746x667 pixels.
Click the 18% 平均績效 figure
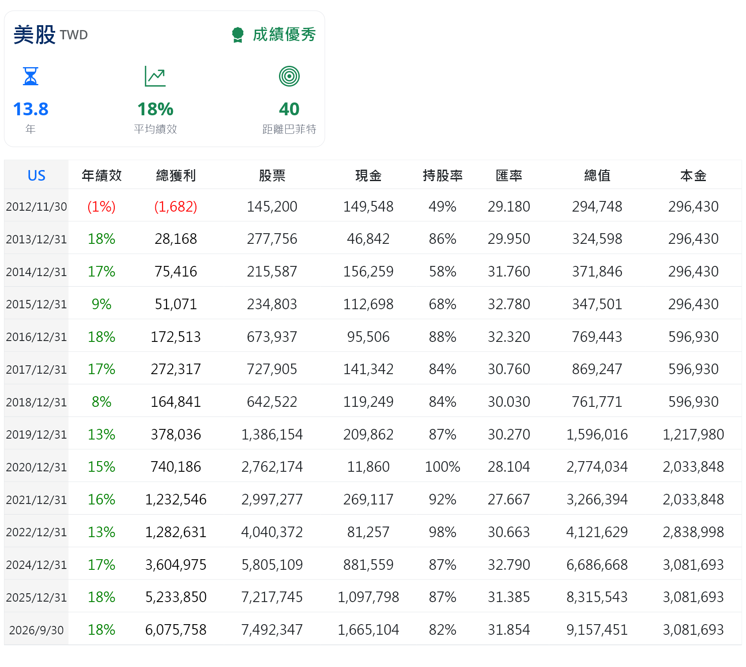[155, 117]
